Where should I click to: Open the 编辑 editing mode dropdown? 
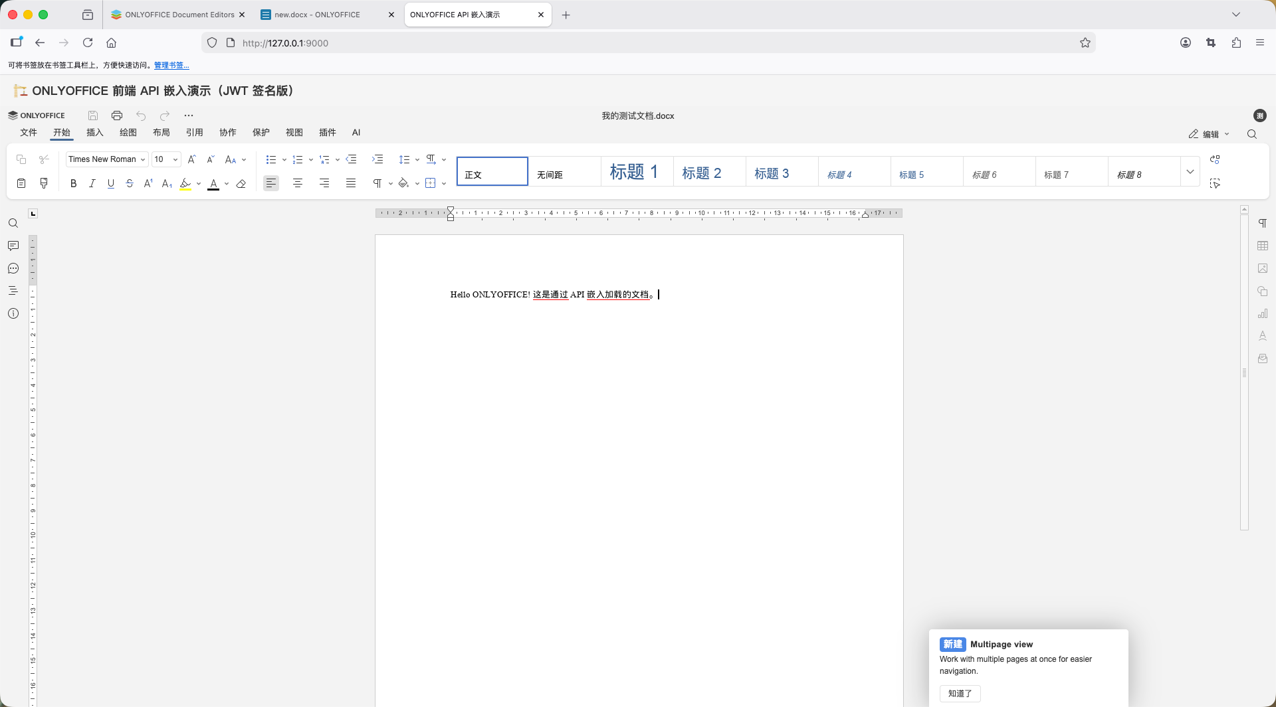coord(1210,134)
